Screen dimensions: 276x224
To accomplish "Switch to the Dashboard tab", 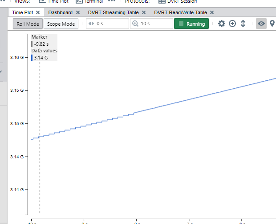I will point(60,12).
